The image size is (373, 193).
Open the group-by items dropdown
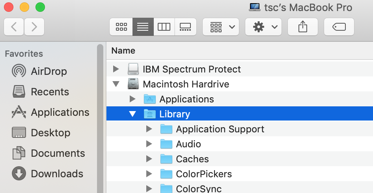coord(221,27)
